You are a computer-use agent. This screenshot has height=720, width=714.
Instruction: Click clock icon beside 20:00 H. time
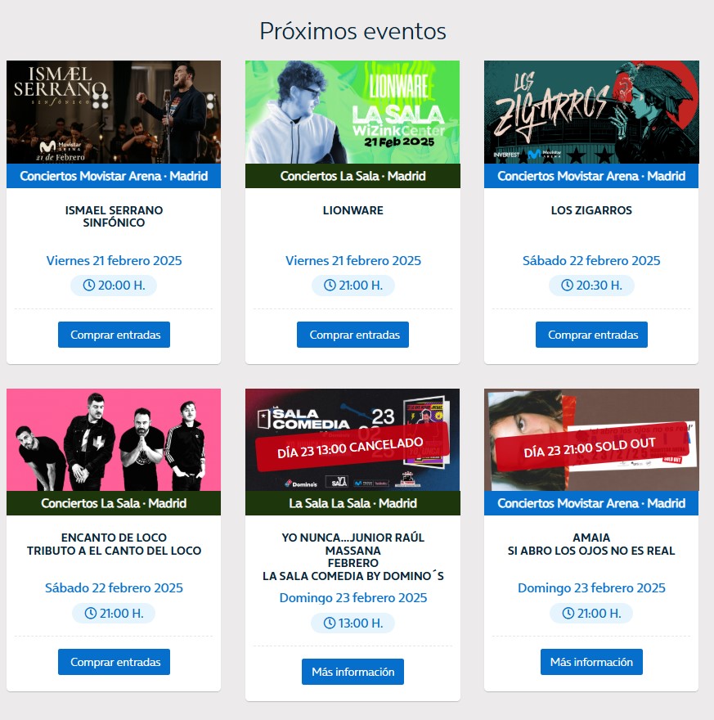point(89,286)
